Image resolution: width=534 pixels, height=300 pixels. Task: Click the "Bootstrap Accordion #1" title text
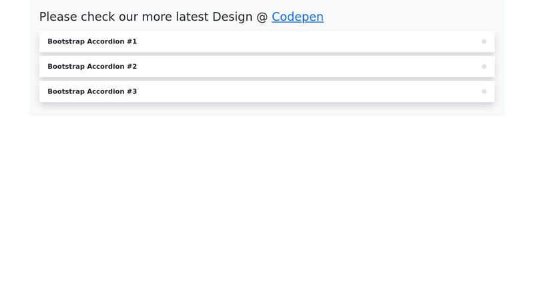[92, 41]
